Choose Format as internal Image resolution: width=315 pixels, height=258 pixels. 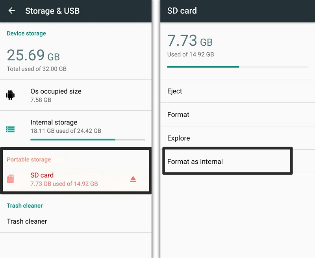(195, 161)
